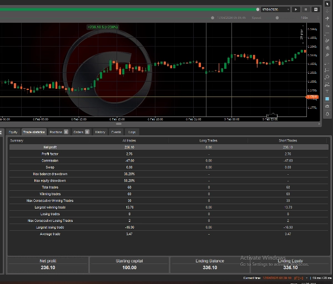Select the Text annotation tool
Viewport: 333px width, 284px height.
[x=327, y=92]
